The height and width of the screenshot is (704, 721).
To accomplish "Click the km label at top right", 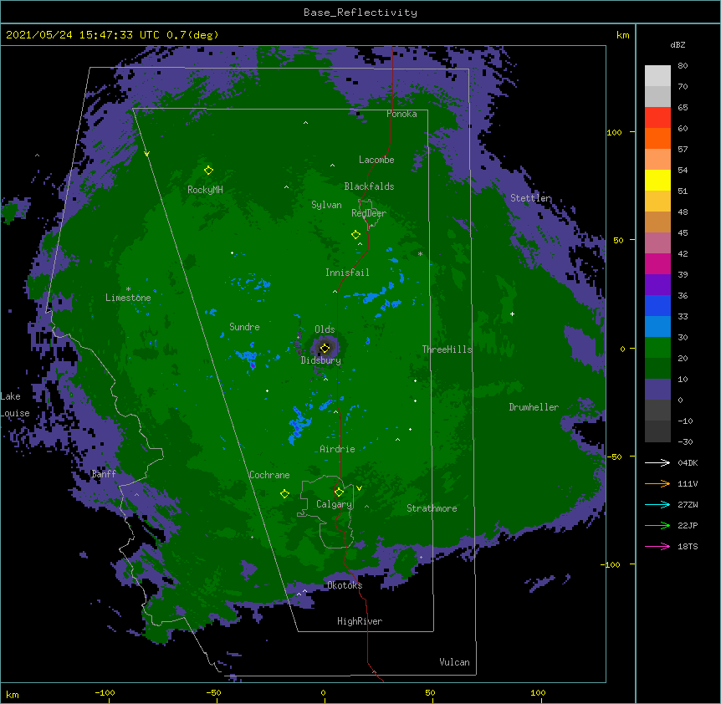I will coord(623,35).
